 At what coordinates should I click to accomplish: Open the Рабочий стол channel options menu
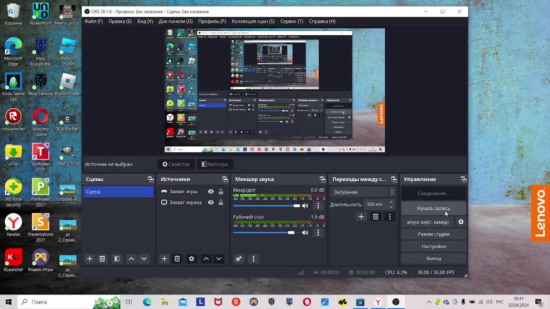coord(318,233)
